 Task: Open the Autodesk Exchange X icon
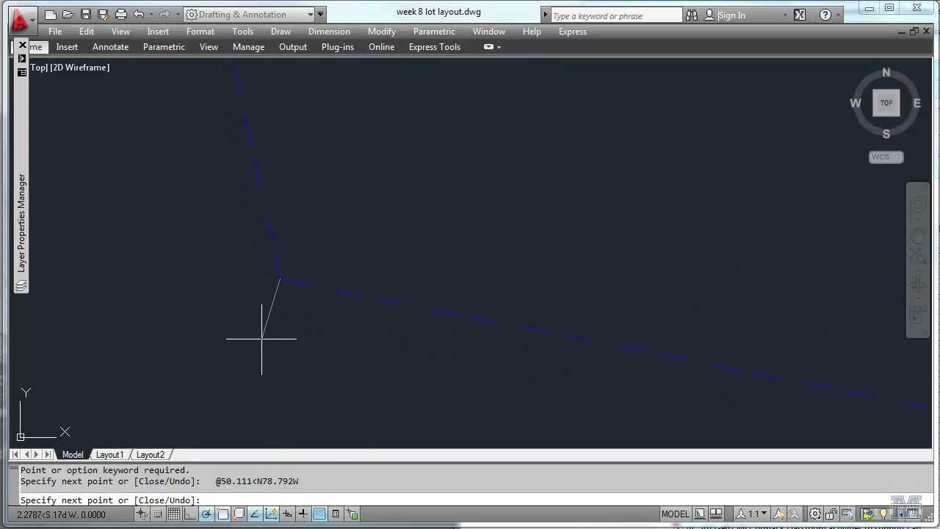point(800,15)
